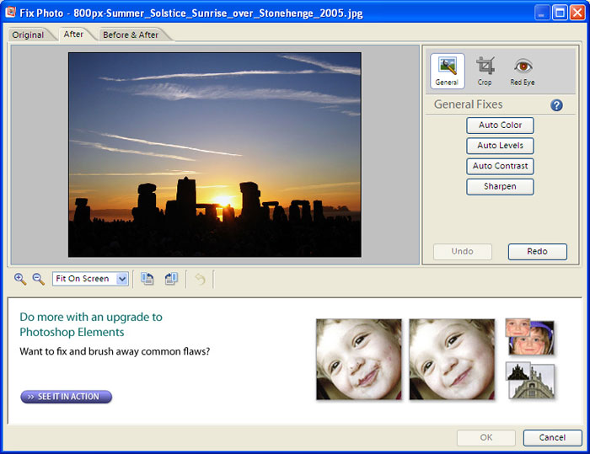
Task: Switch to the Original tab
Action: point(28,35)
